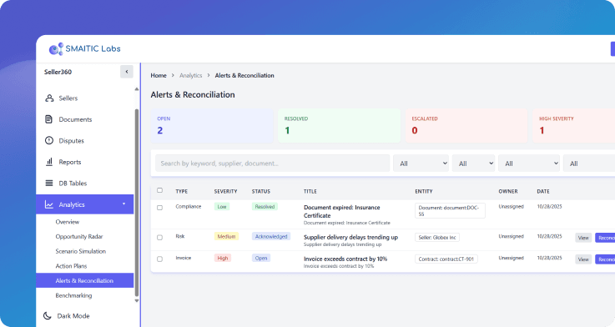Screen dimensions: 615x327
Task: Click the Escalated alerts count card
Action: tap(466, 125)
